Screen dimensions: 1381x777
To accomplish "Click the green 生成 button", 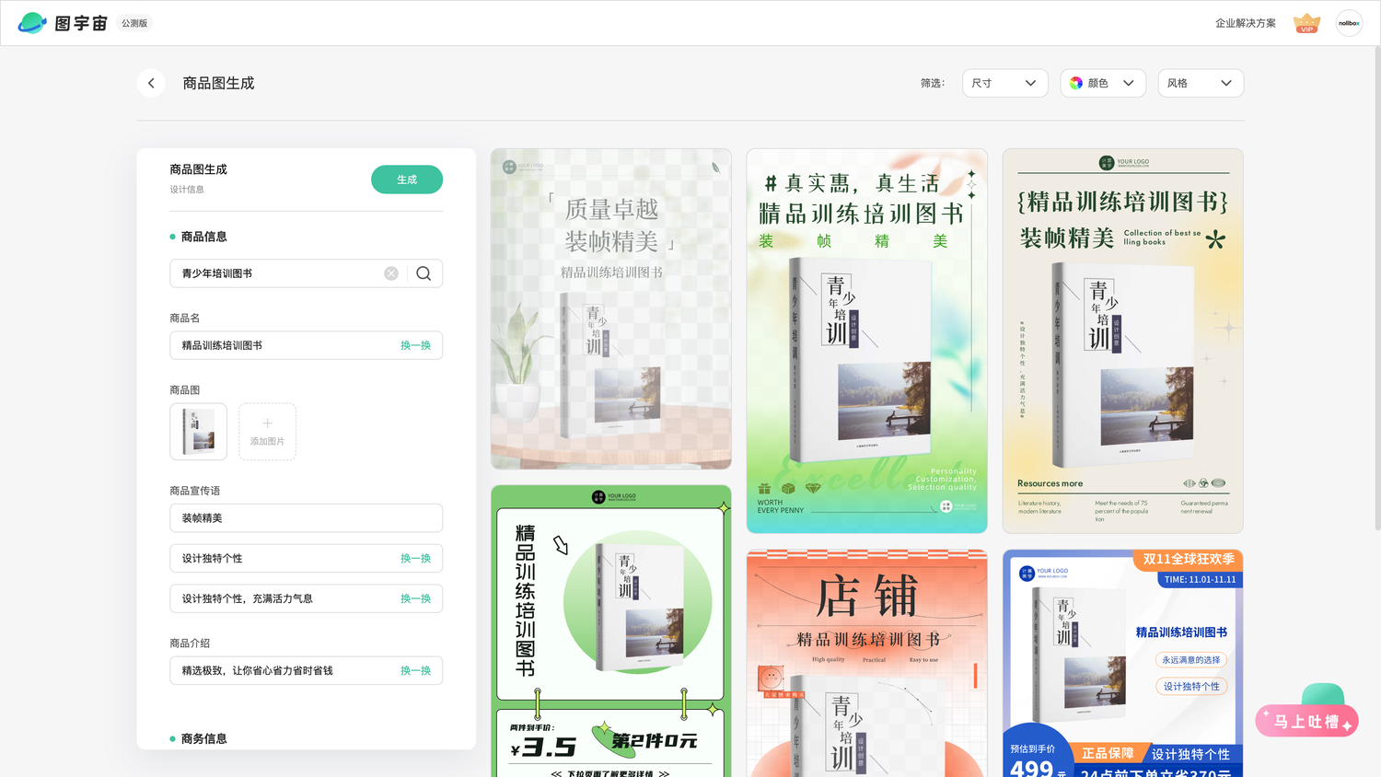I will 407,180.
